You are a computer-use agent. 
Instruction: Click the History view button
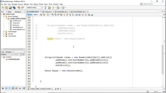pos(36,15)
